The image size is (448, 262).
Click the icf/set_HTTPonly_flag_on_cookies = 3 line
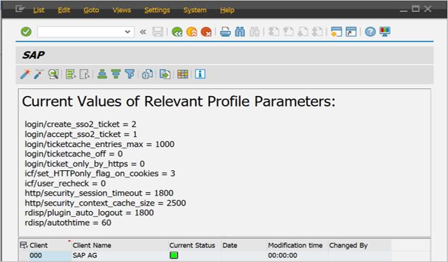[x=100, y=173]
